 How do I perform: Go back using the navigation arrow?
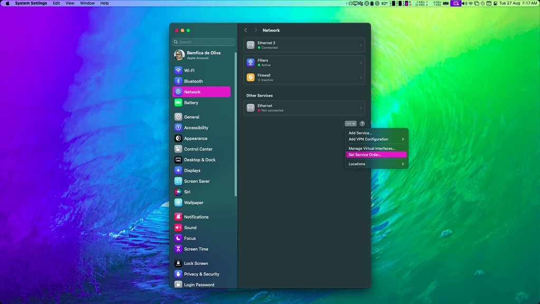[x=246, y=31]
